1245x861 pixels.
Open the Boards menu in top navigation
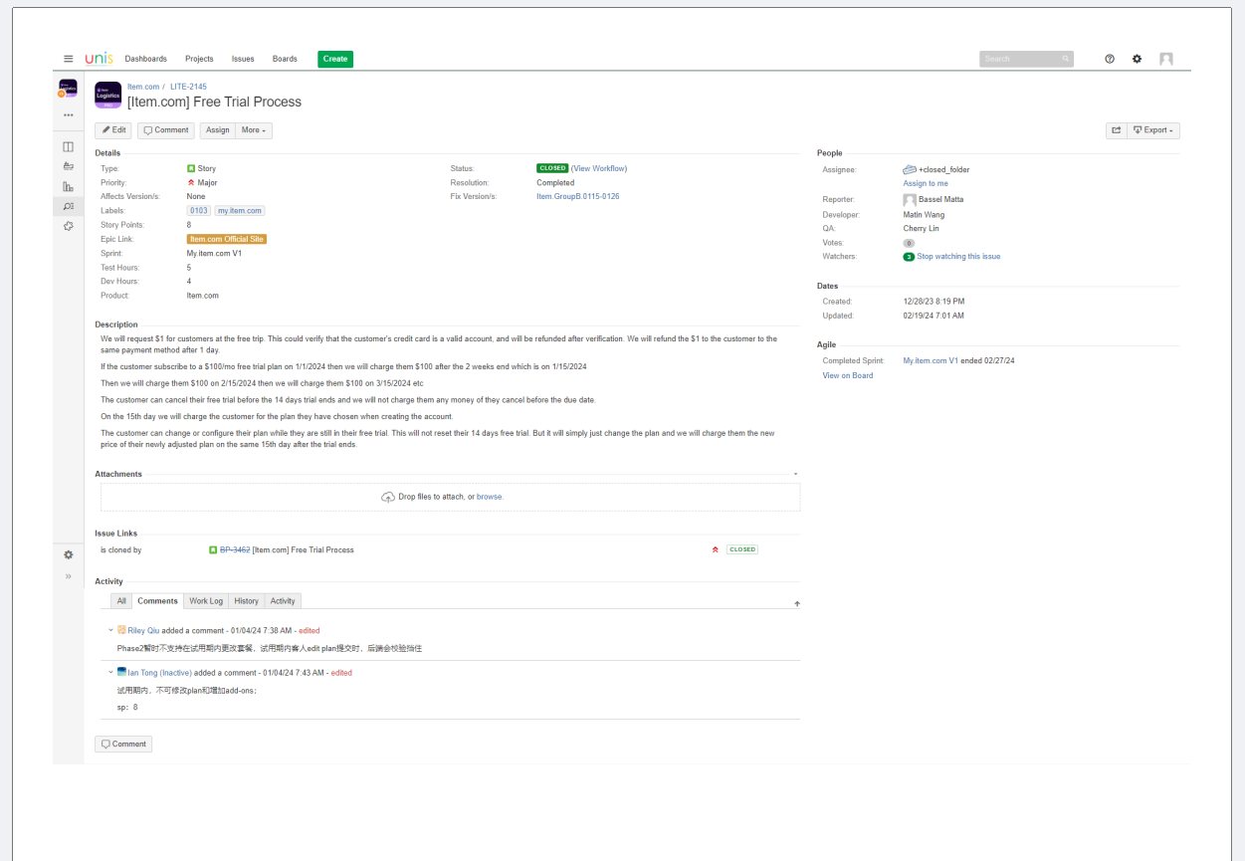click(285, 59)
